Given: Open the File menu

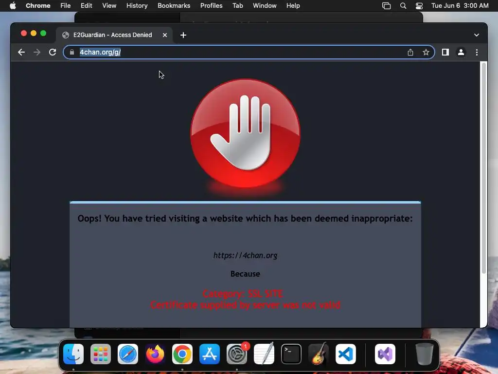Looking at the screenshot, I should pos(66,6).
